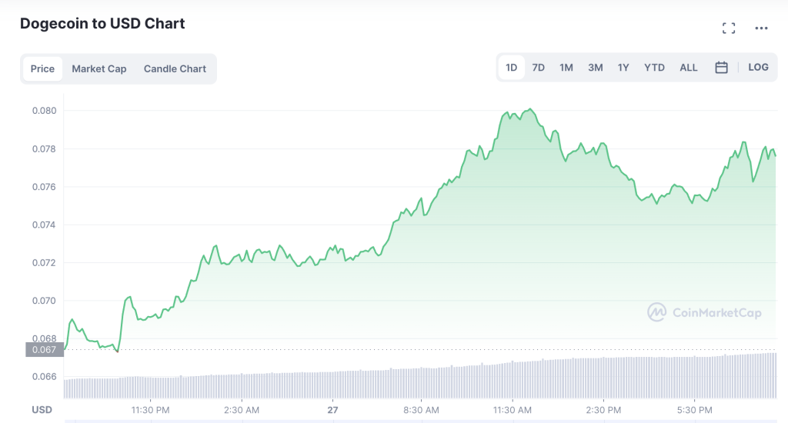This screenshot has height=423, width=788.
Task: Select the 3M time range
Action: 596,68
